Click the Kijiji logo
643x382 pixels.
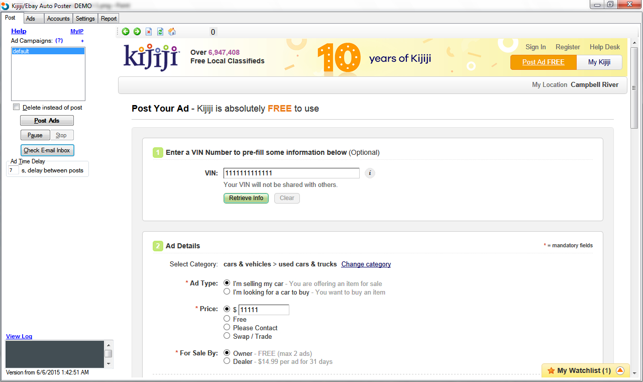pos(151,57)
